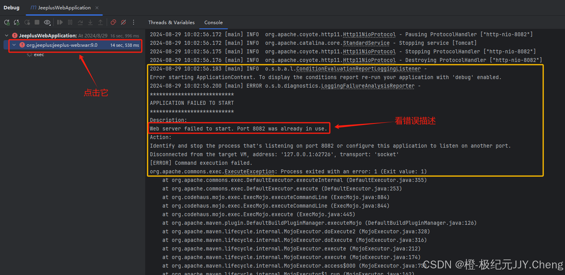565x275 pixels.
Task: Click the error icon beside JeeplusWebApplication
Action: pyautogui.click(x=15, y=35)
